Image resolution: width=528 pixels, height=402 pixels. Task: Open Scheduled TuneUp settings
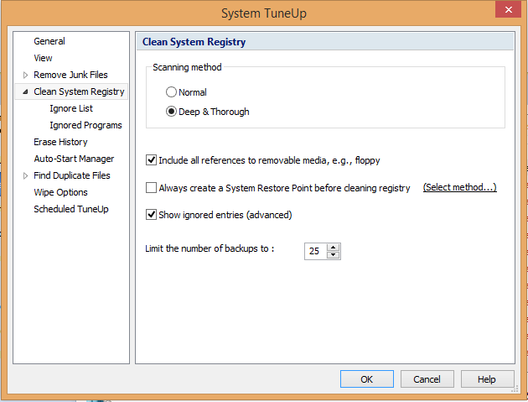coord(71,209)
